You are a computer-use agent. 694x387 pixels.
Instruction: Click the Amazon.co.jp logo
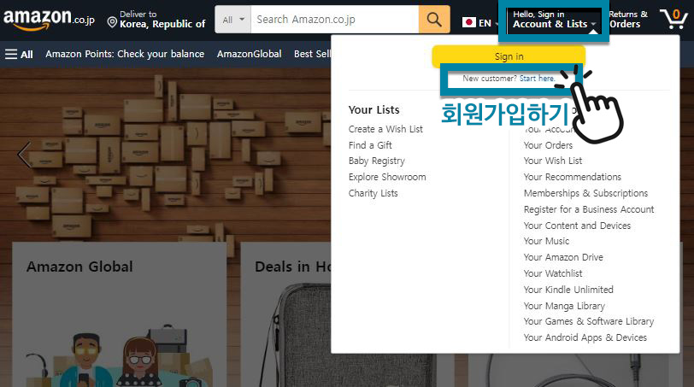49,20
